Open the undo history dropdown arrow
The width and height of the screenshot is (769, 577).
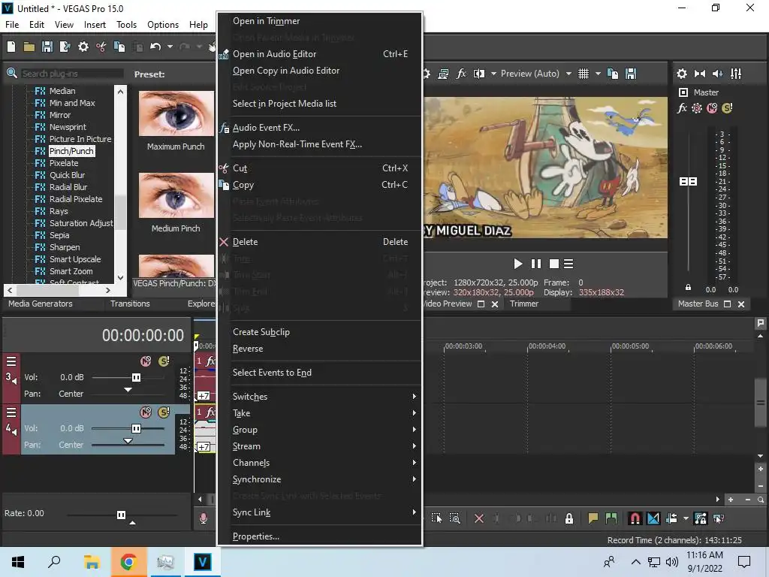tap(170, 47)
